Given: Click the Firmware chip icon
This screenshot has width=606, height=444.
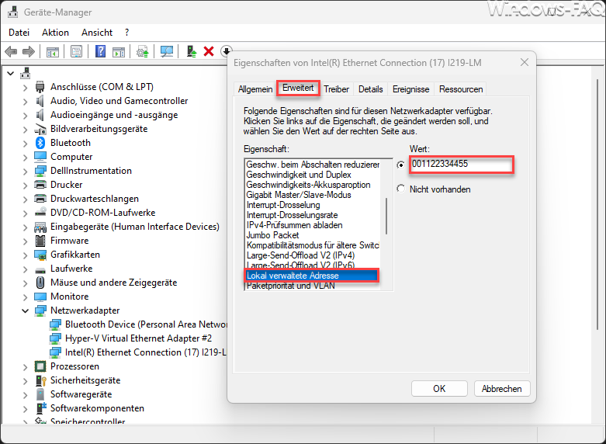Looking at the screenshot, I should click(40, 241).
